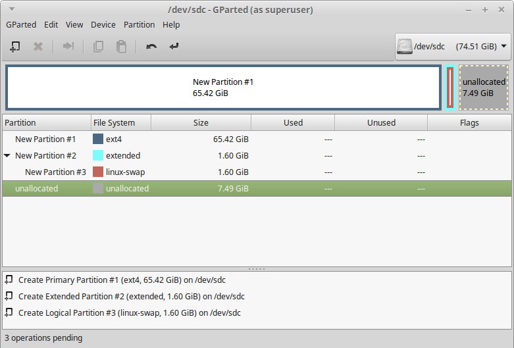
Task: Click the linux-swap red color swatch
Action: pyautogui.click(x=98, y=172)
